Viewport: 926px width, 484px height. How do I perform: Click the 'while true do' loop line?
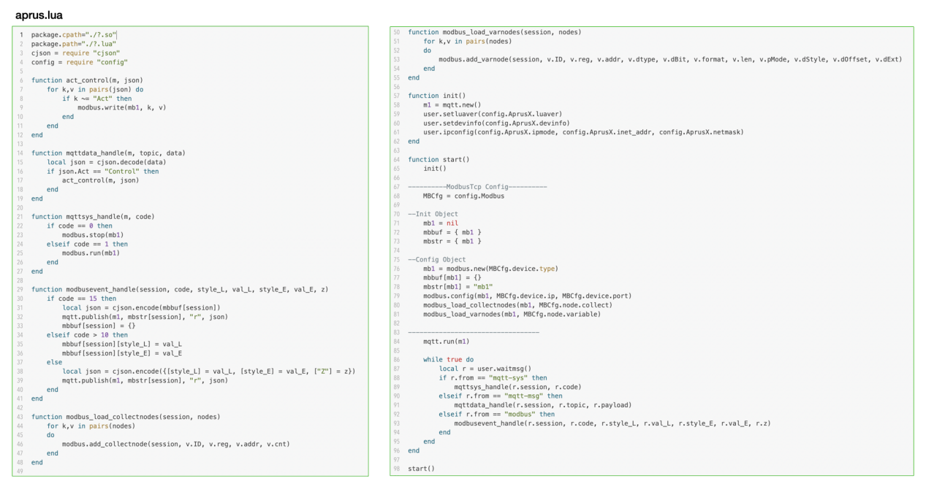[x=448, y=359]
